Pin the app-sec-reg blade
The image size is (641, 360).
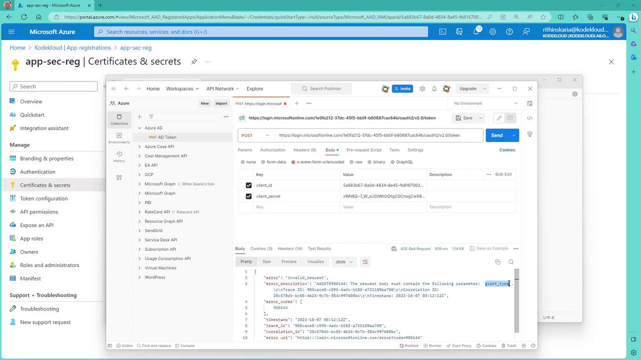pyautogui.click(x=194, y=61)
